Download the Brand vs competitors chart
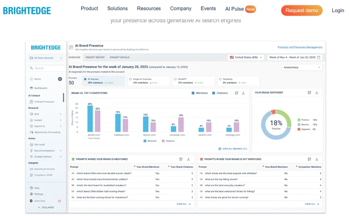Viewport: 349px width, 216px height. [x=243, y=93]
